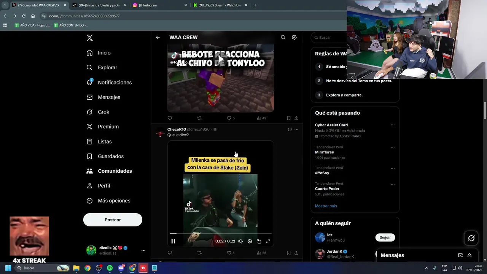Image resolution: width=487 pixels, height=274 pixels.
Task: Open floating Grok button
Action: tap(471, 238)
